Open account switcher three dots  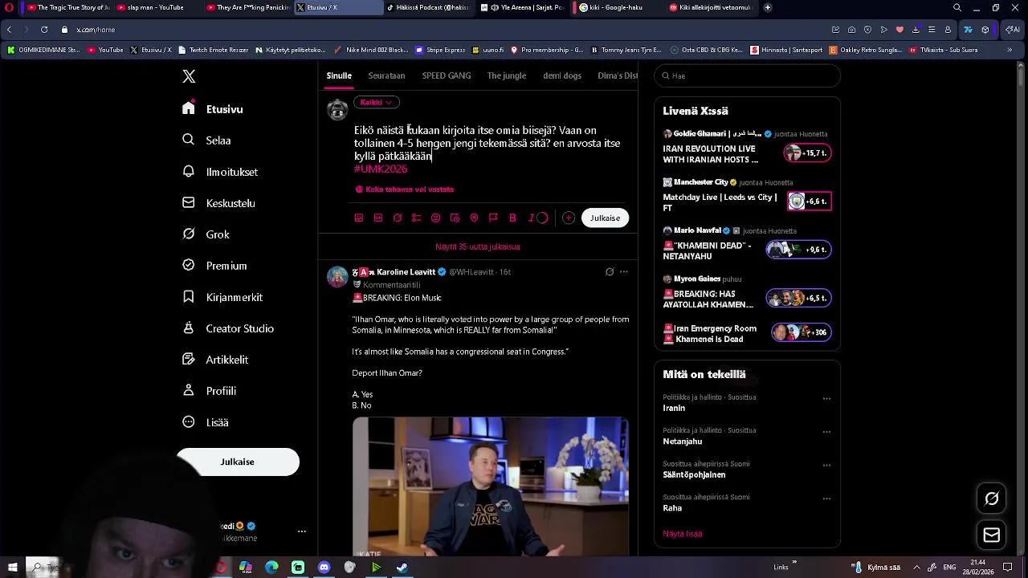coord(302,531)
